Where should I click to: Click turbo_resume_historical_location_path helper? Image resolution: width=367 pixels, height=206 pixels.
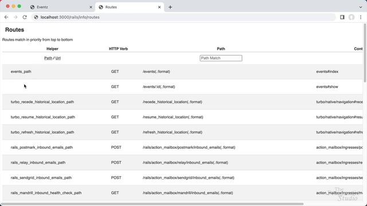point(43,117)
